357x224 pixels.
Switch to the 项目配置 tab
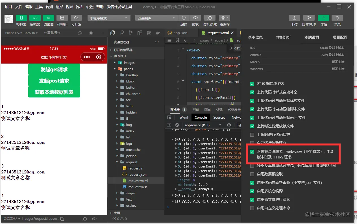(340, 37)
